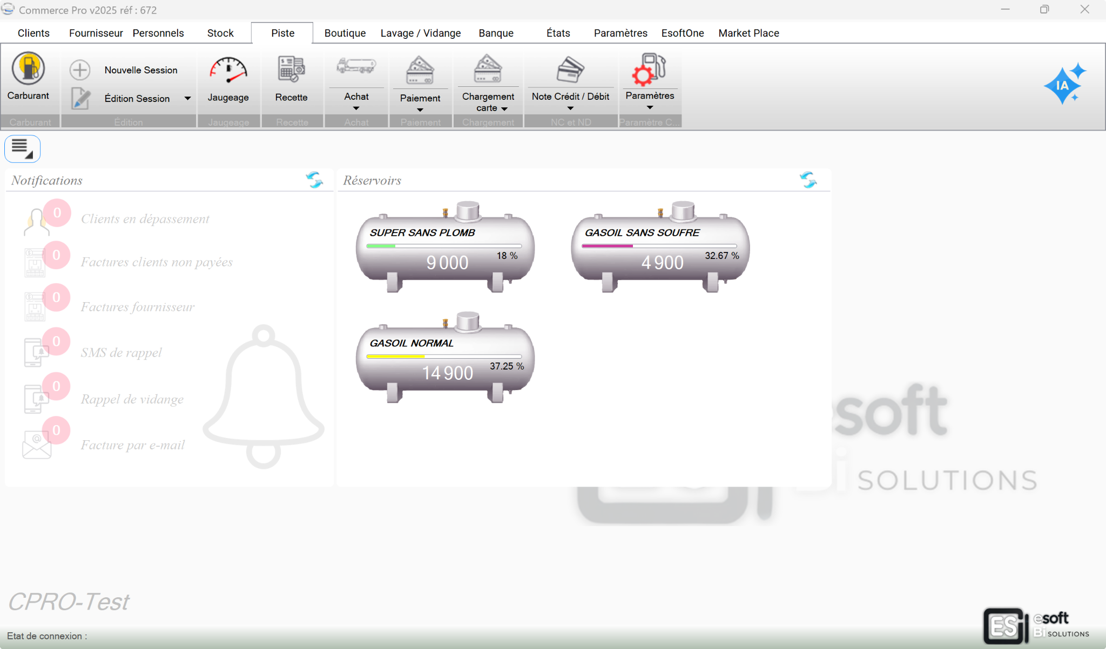Open the Market Place tab
The image size is (1106, 649).
click(x=748, y=33)
